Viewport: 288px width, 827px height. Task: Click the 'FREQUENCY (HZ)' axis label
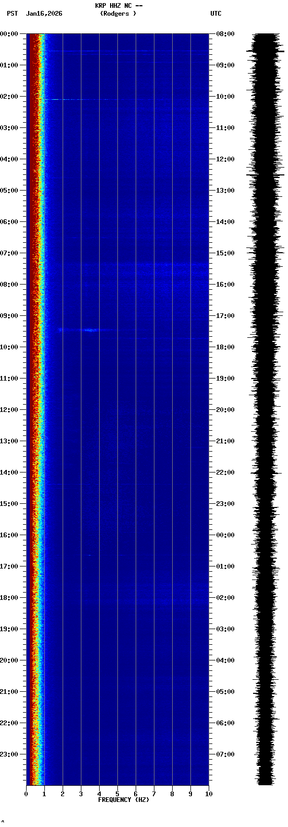click(x=124, y=800)
